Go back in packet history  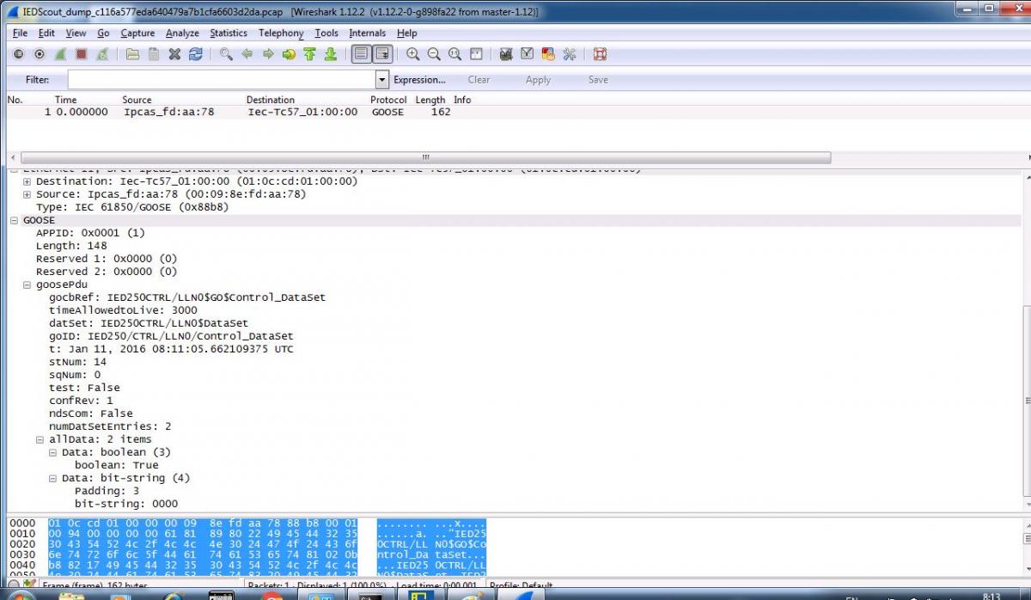click(x=247, y=54)
